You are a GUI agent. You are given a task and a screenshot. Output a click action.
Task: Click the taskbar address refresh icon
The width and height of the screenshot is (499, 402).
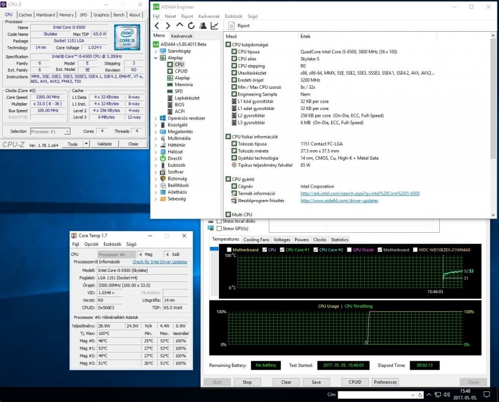(420, 395)
